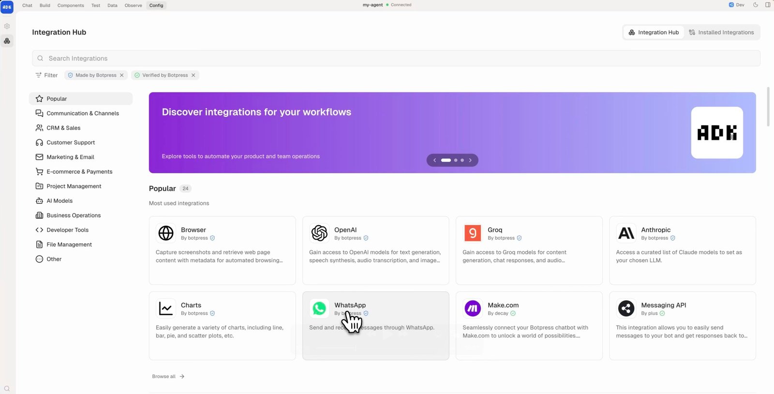The image size is (774, 394).
Task: Click the my-agent Connected status
Action: (387, 5)
